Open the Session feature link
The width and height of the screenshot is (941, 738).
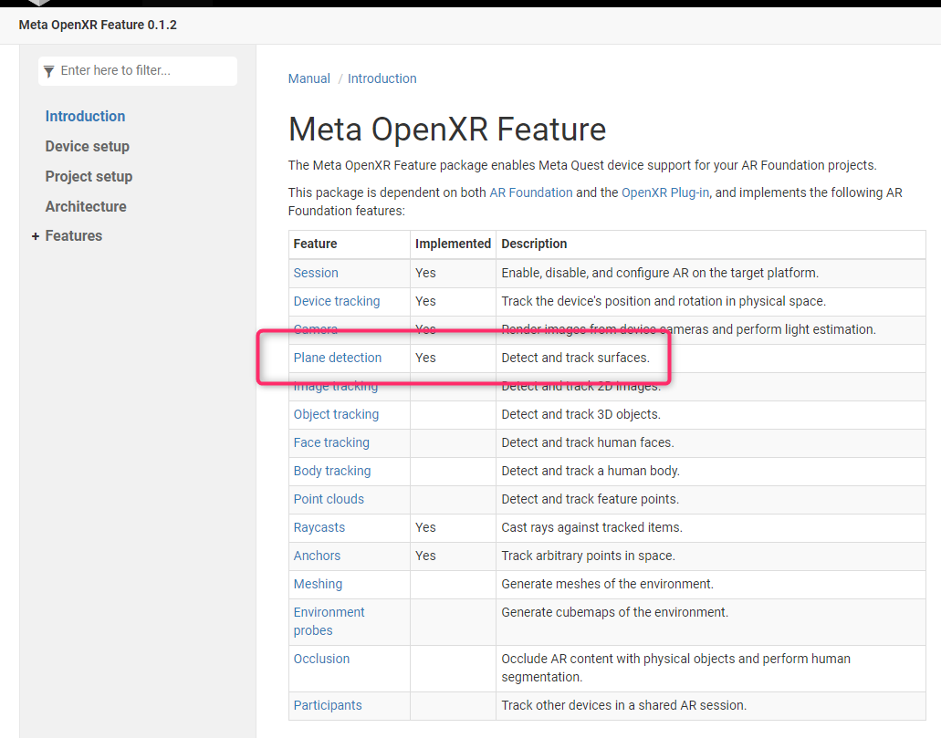coord(316,273)
